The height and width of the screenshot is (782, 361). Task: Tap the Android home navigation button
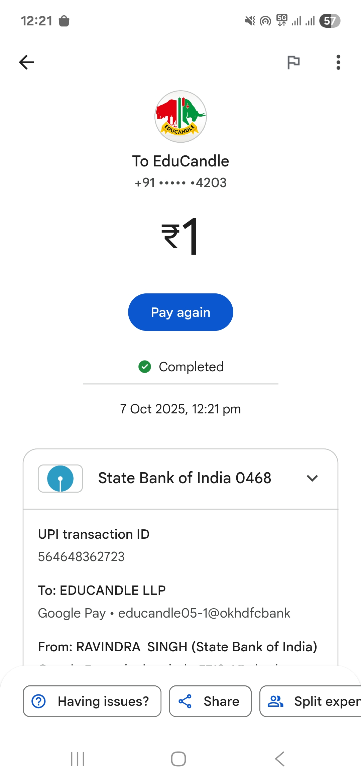[178, 759]
